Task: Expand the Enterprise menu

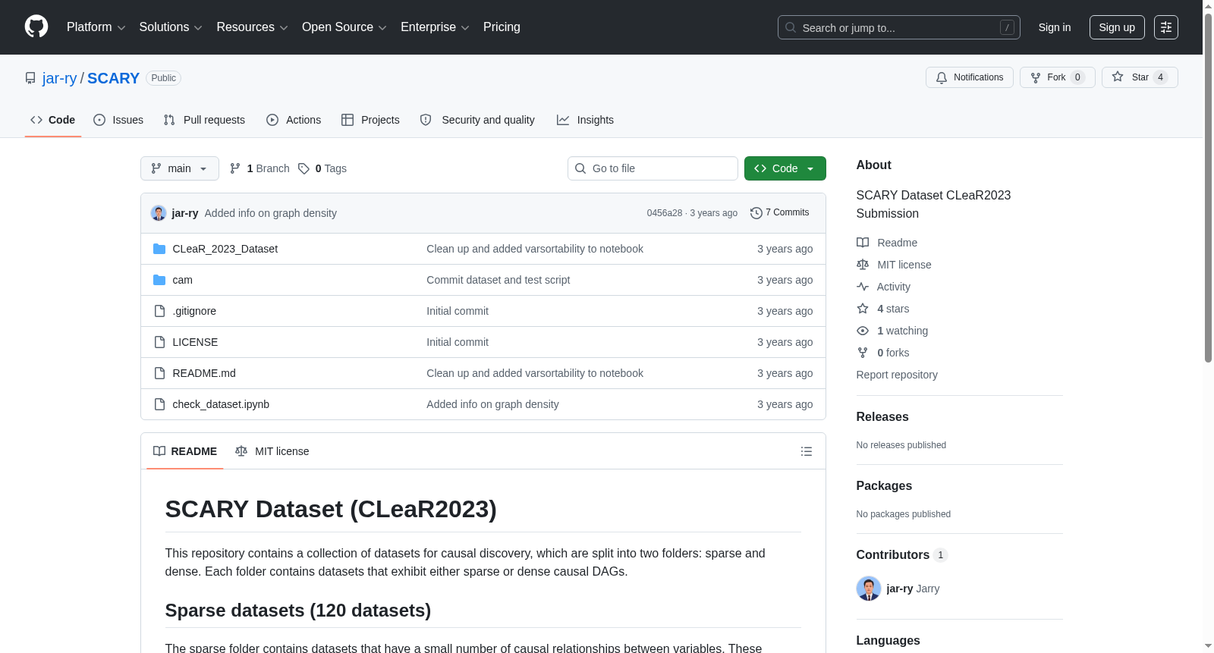Action: point(435,27)
